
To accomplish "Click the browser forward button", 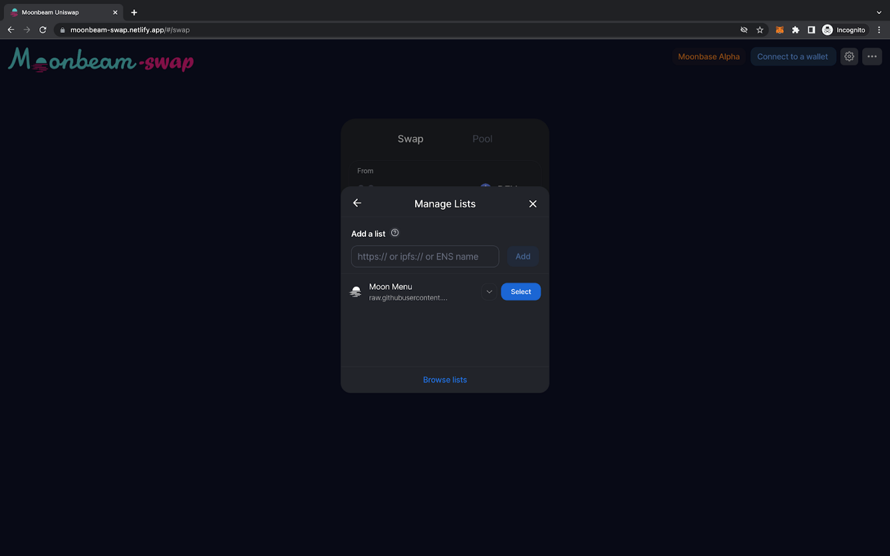I will (27, 30).
